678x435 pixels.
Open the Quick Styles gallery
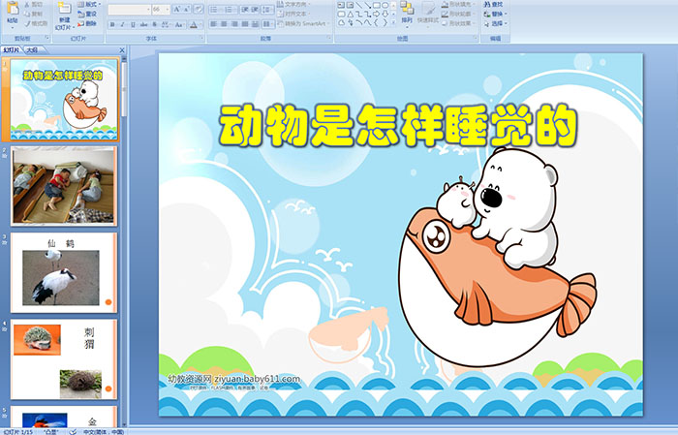click(x=428, y=13)
